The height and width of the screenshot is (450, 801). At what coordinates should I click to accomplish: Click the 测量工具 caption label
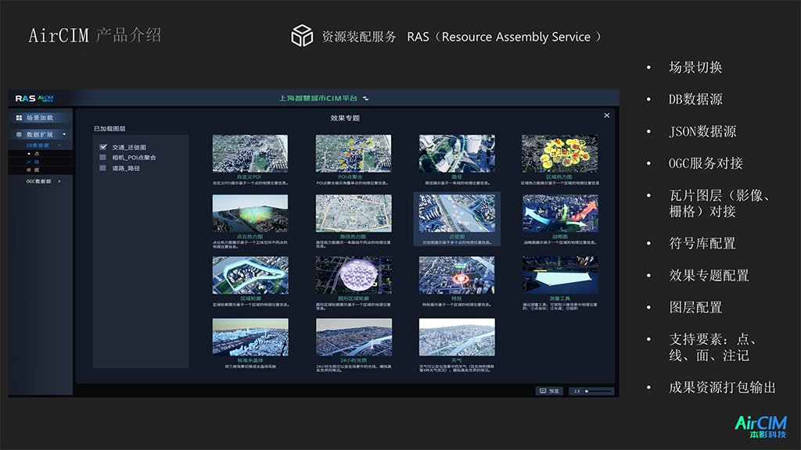(559, 298)
